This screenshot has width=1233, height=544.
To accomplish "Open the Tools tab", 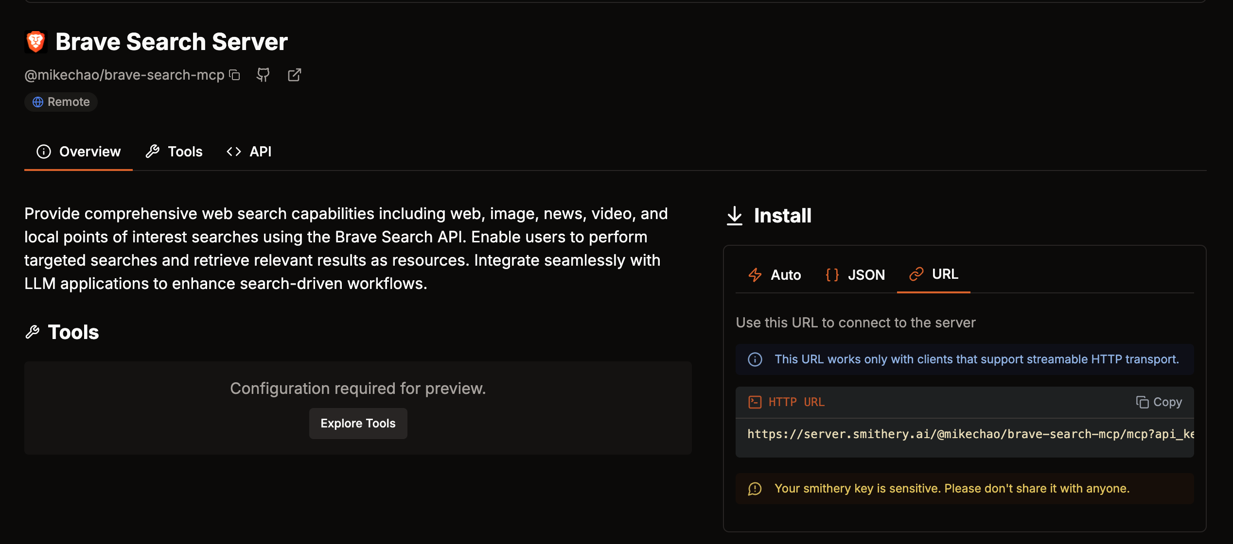I will click(174, 152).
